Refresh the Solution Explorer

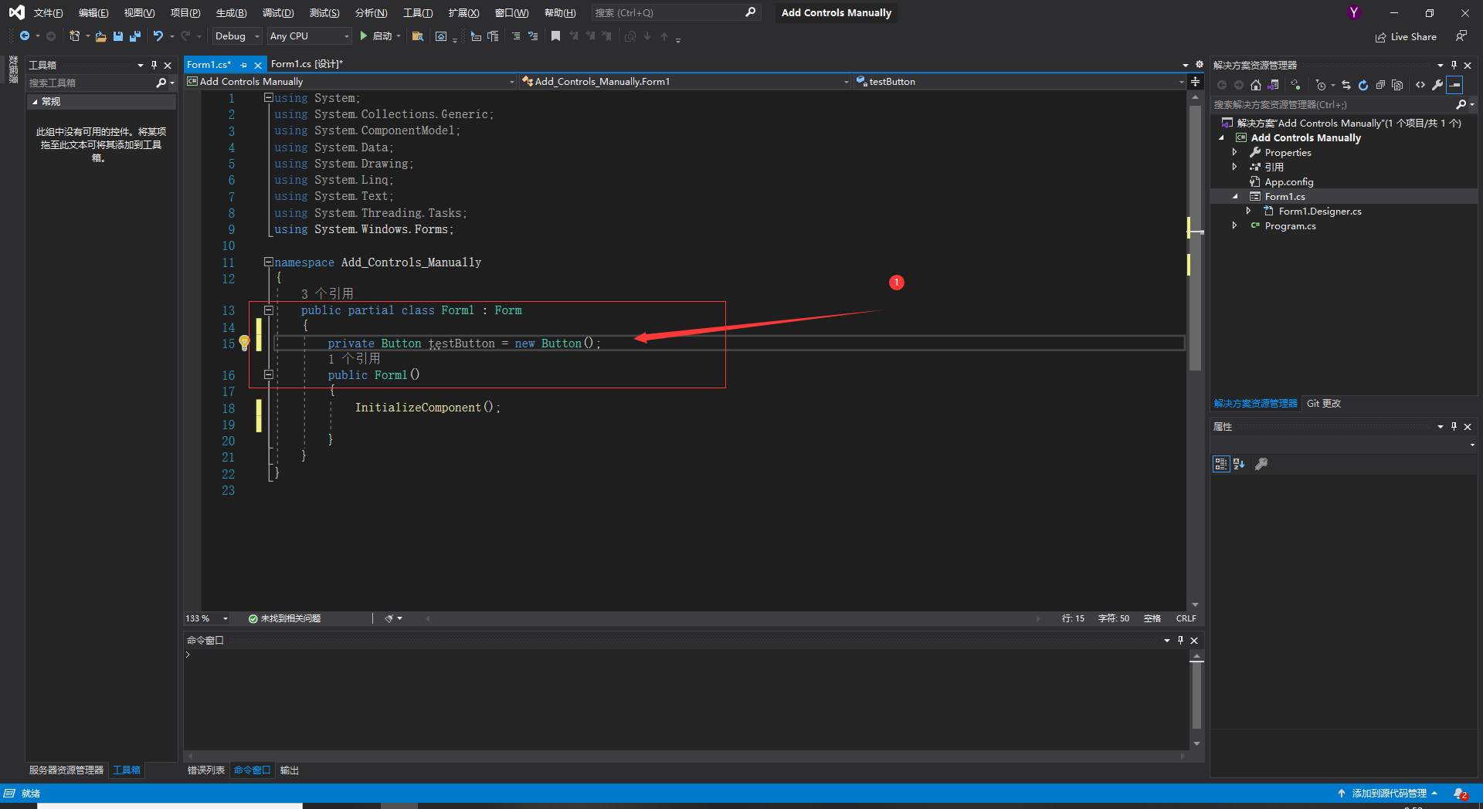[x=1364, y=85]
